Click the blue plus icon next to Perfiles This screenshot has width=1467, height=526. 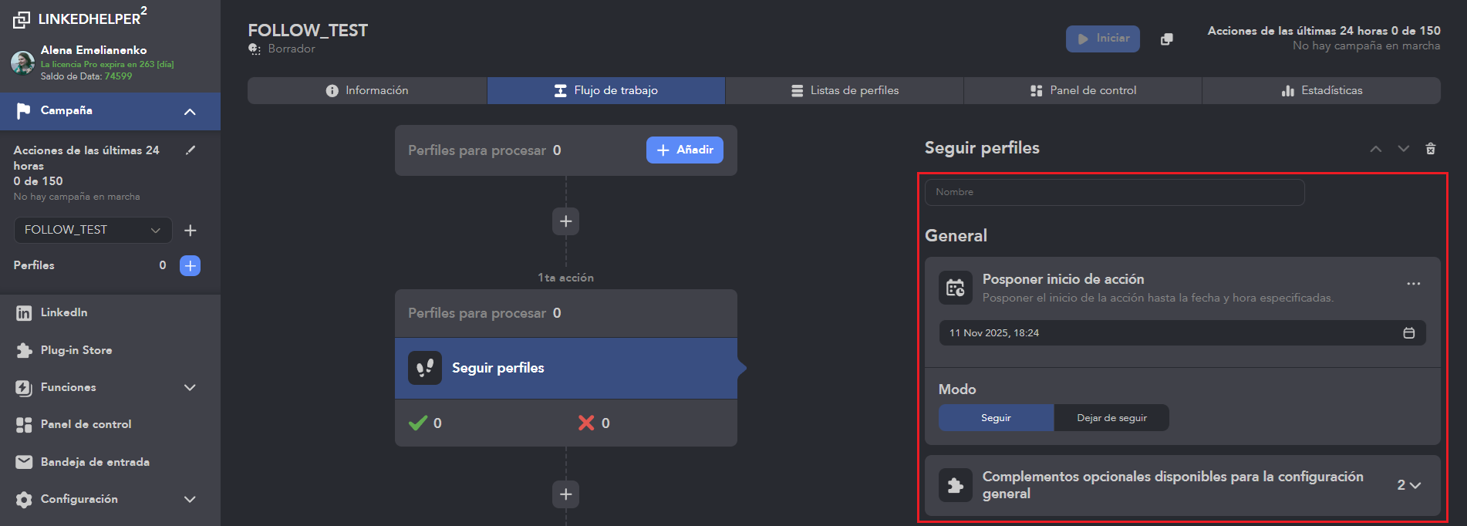click(x=190, y=265)
